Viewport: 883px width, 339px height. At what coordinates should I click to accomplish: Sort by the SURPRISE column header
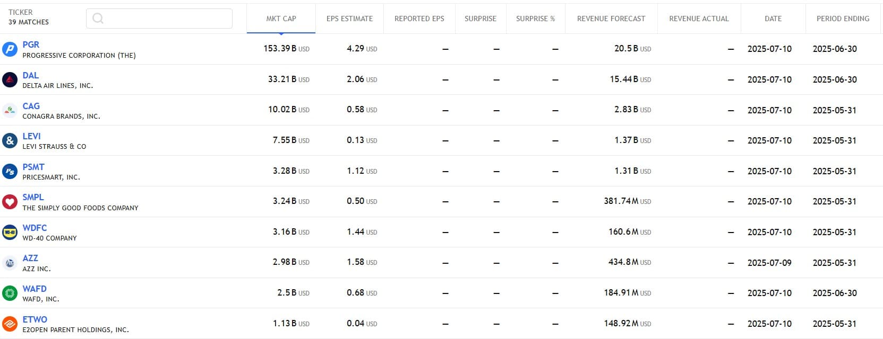coord(481,19)
